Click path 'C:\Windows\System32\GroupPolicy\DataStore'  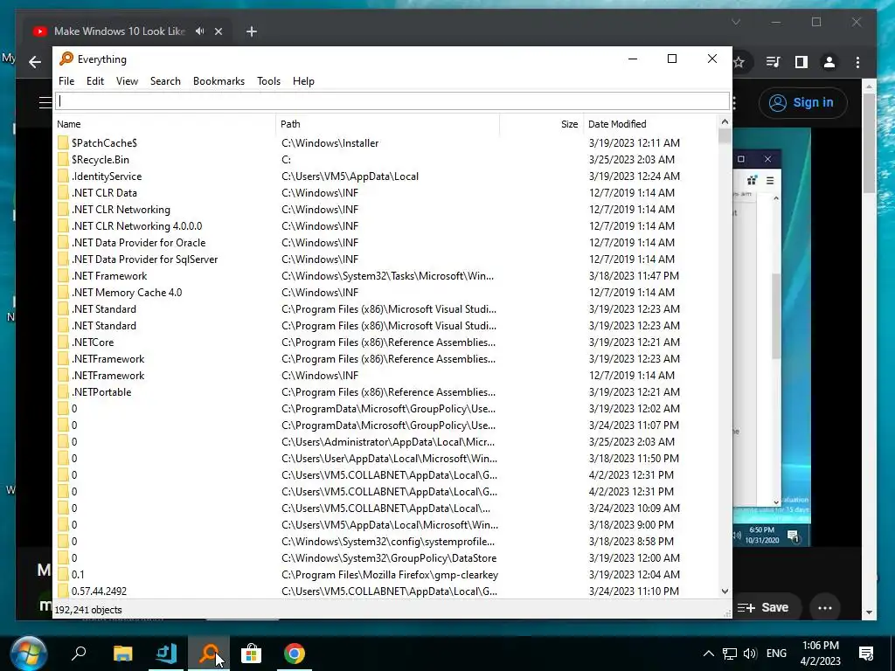[x=389, y=558]
